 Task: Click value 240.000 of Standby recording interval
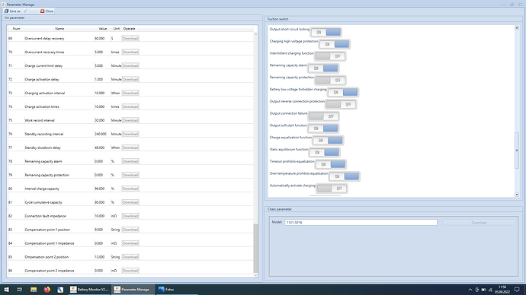(101, 134)
